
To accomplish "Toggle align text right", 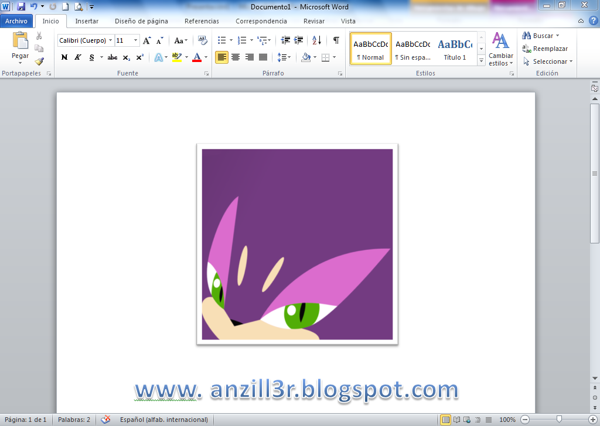I will 250,57.
